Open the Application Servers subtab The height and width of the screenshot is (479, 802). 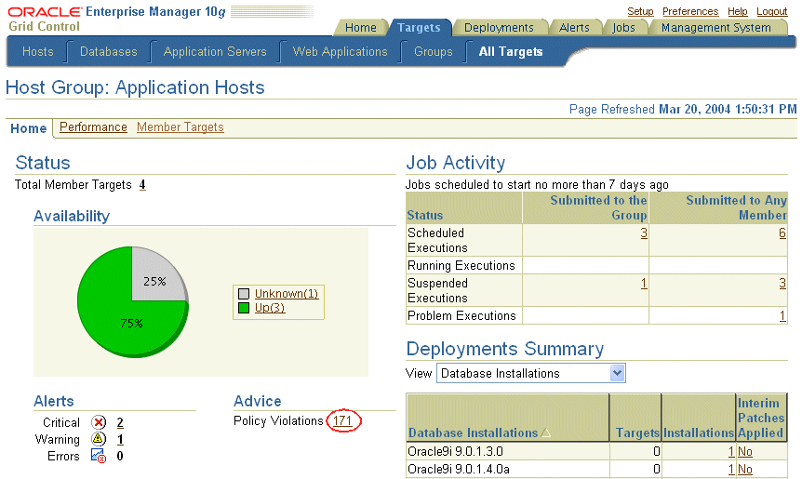(215, 52)
